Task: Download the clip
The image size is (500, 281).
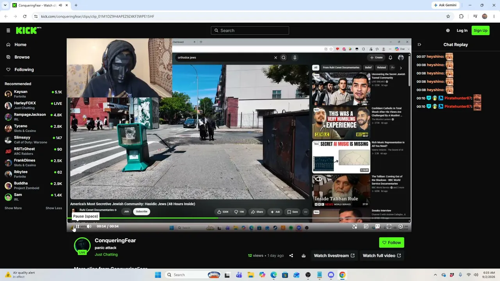Action: pyautogui.click(x=304, y=256)
